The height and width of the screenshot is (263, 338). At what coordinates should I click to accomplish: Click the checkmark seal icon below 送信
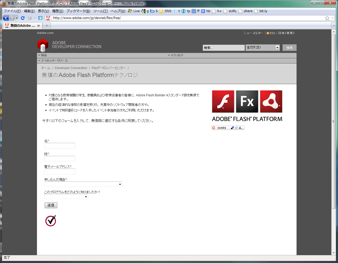click(51, 221)
